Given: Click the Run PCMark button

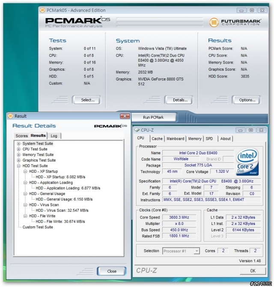Looking at the screenshot, I should coord(153,117).
